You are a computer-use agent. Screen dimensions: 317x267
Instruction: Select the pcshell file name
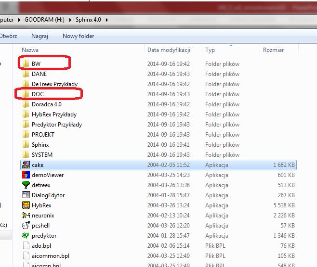[40, 226]
